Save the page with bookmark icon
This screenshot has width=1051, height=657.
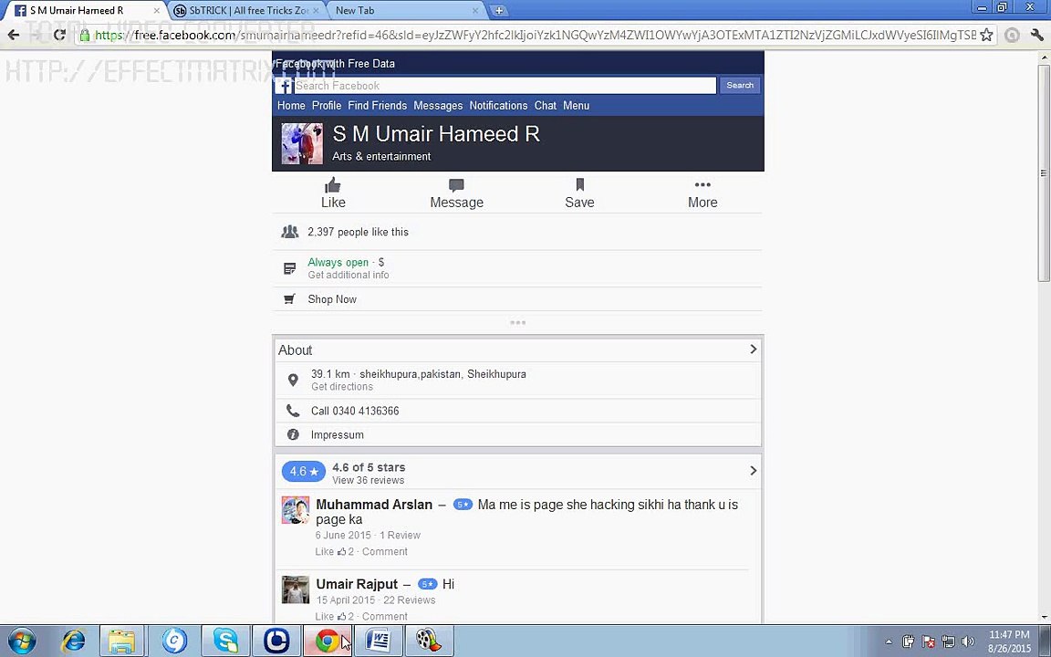pyautogui.click(x=580, y=185)
